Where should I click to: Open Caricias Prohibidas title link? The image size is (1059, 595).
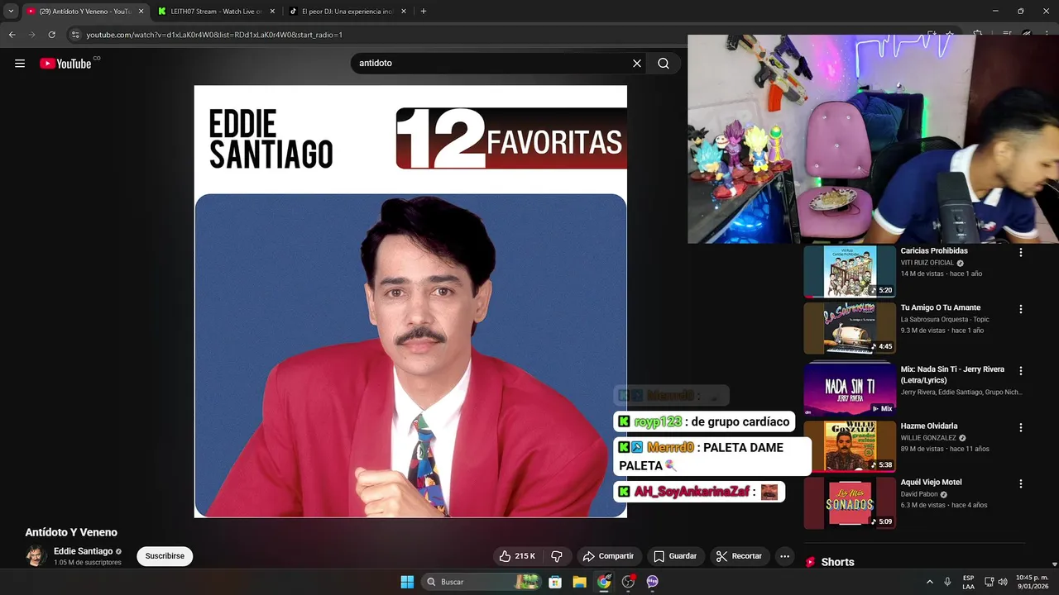pyautogui.click(x=934, y=251)
